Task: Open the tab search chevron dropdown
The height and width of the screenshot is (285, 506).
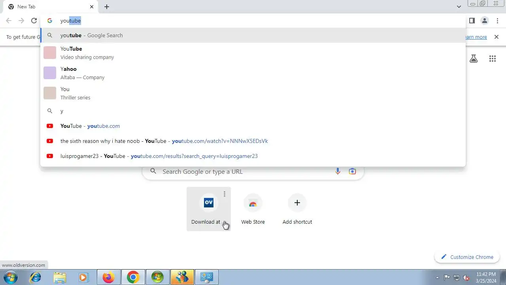Action: point(459,7)
